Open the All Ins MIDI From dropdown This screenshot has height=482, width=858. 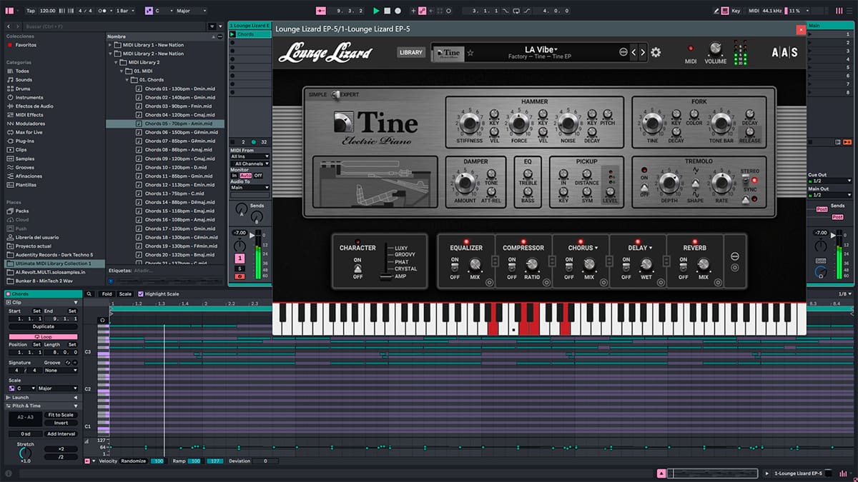pyautogui.click(x=250, y=156)
